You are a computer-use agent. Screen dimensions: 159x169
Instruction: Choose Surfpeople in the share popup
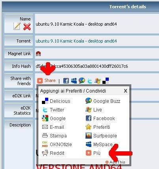click(x=101, y=136)
